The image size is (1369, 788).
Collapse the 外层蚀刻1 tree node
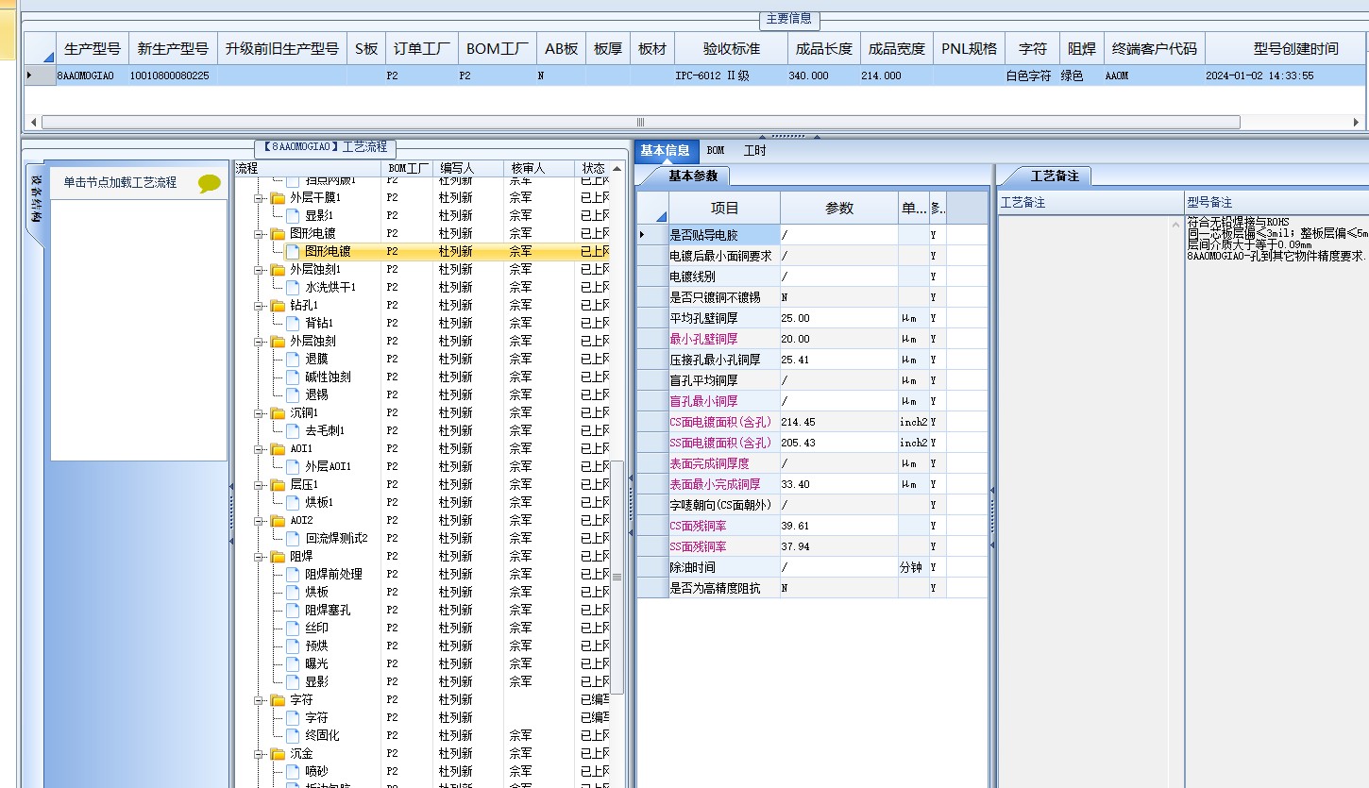(258, 271)
